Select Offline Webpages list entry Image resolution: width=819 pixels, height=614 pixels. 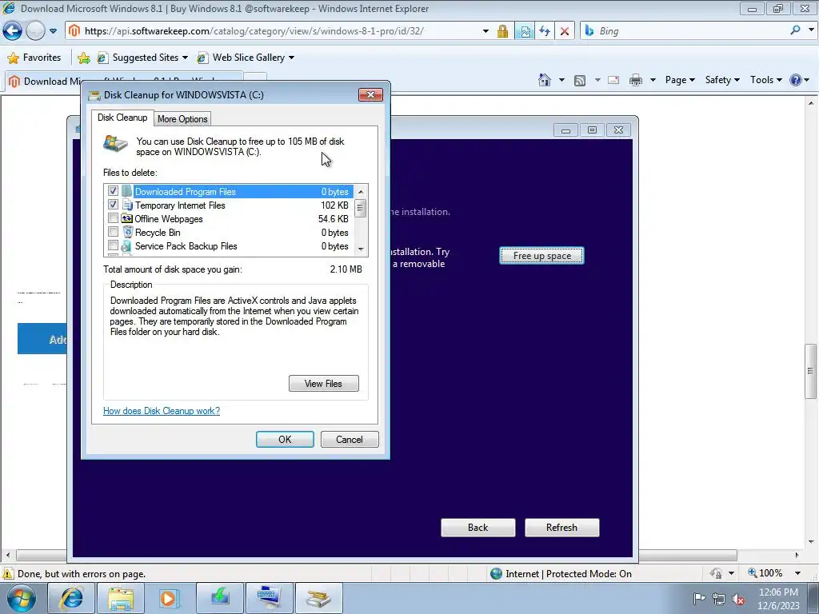click(229, 219)
